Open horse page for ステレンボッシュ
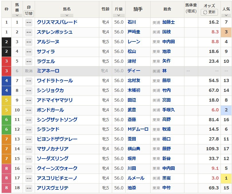232x194 pixels. [x=54, y=32]
